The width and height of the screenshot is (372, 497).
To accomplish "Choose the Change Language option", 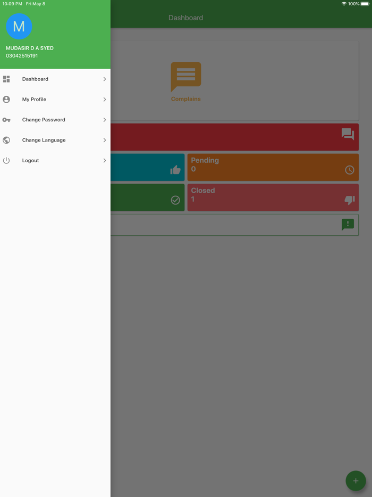I will pyautogui.click(x=55, y=140).
